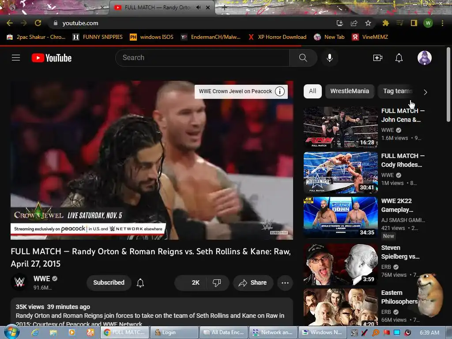Open the VineMEMZ bookmark
Viewport: 452px width, 339px height.
(x=370, y=37)
